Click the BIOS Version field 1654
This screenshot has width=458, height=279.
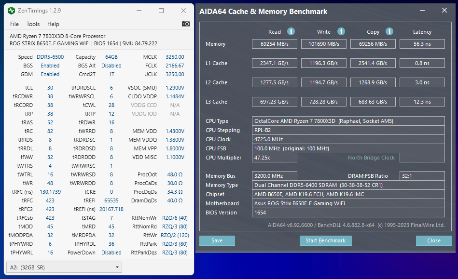348,213
